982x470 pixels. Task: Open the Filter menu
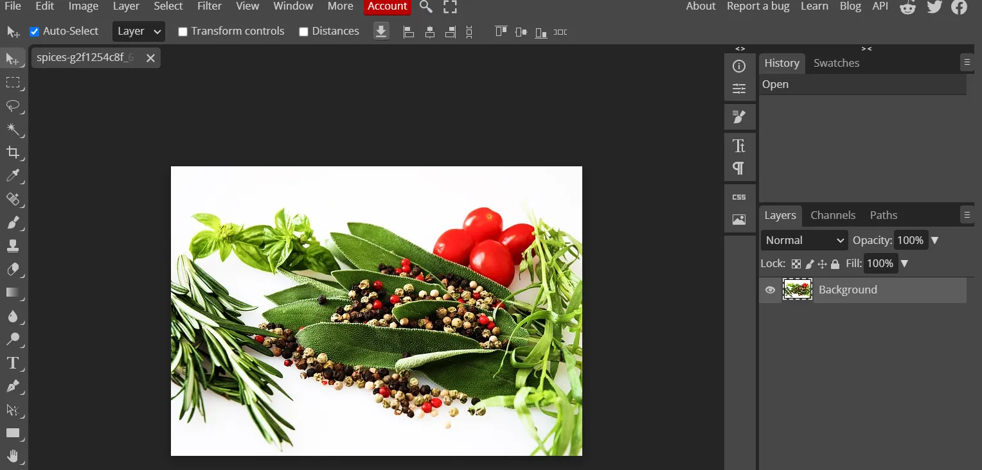pyautogui.click(x=210, y=6)
